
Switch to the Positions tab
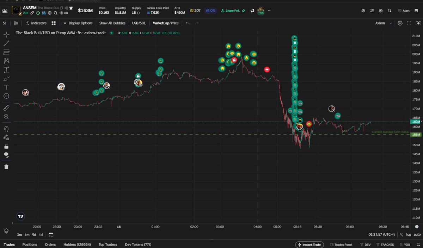point(30,244)
